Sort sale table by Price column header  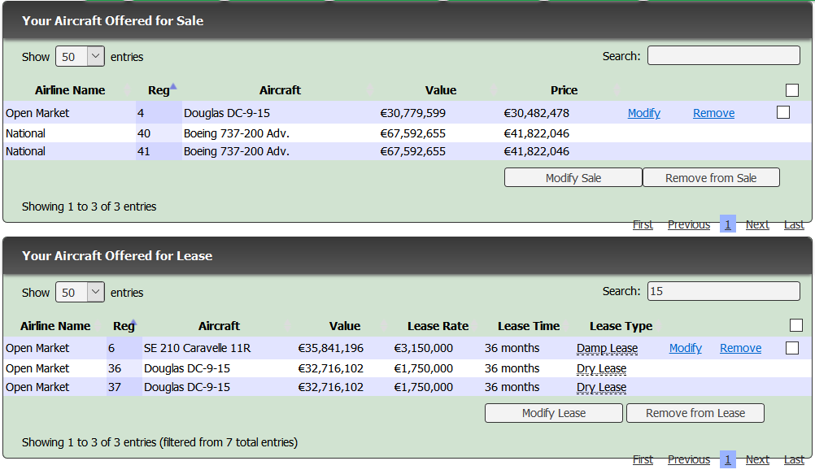(x=564, y=90)
